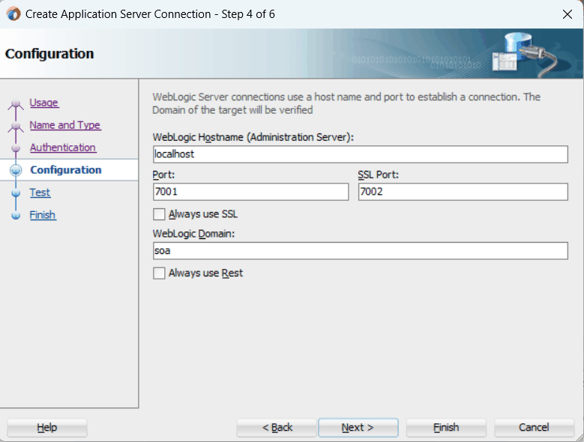Click the JDeveloper icon in title bar
The width and height of the screenshot is (584, 442).
coord(13,14)
